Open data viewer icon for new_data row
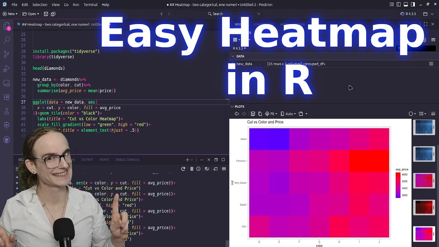This screenshot has width=439, height=247. [x=431, y=64]
